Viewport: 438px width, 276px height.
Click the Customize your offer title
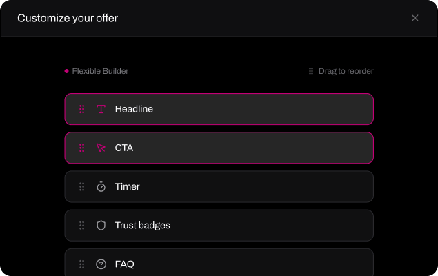(68, 18)
